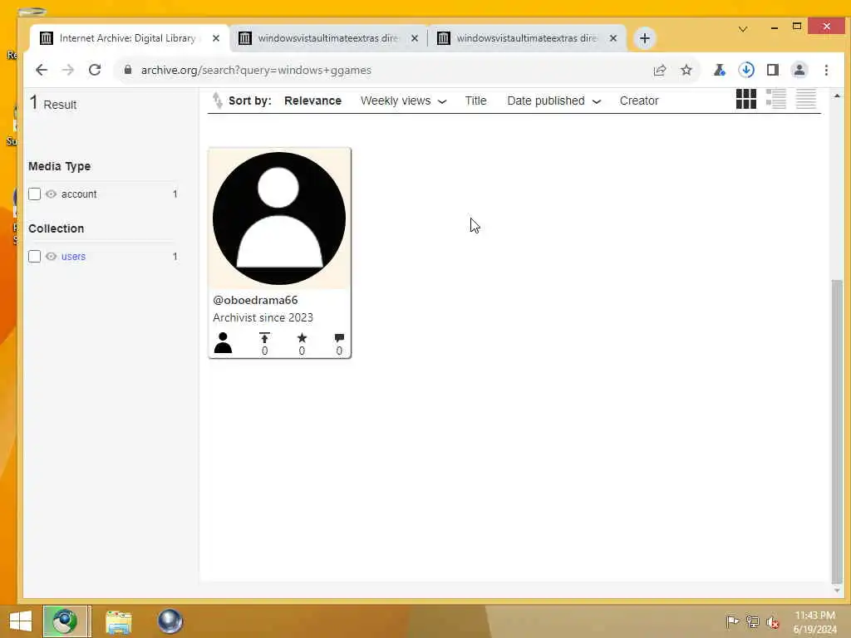
Task: Click the browser icon on taskbar
Action: coord(65,621)
